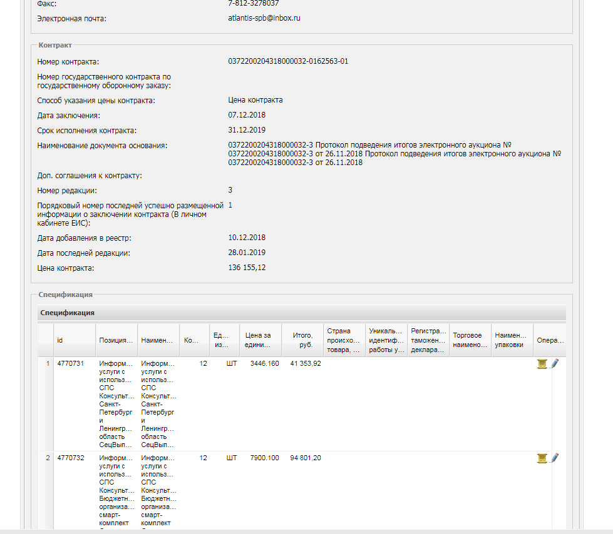Click the unit price cell 7900.100
This screenshot has height=534, width=613.
265,458
